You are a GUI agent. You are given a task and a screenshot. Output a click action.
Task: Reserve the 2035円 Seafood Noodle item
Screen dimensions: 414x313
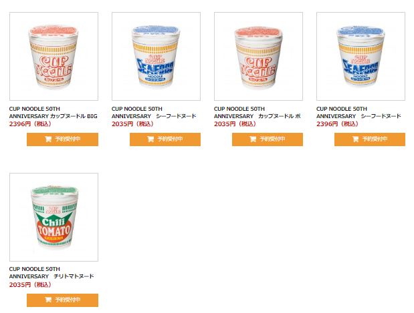(165, 139)
